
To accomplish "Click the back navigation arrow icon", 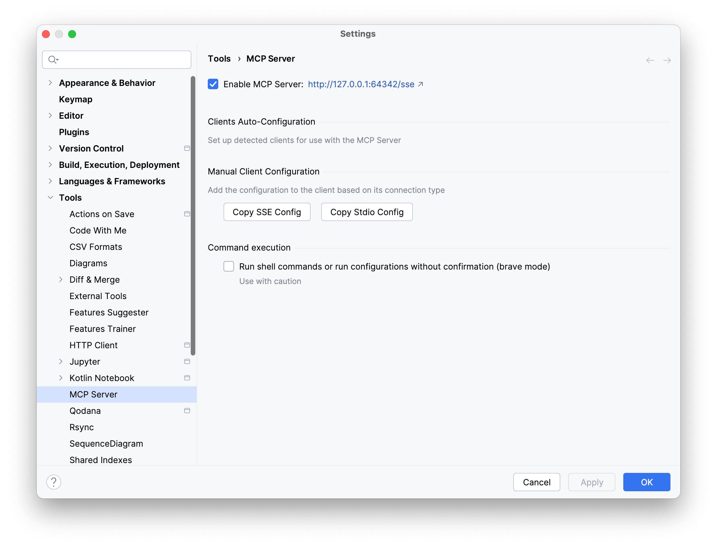I will [x=650, y=60].
